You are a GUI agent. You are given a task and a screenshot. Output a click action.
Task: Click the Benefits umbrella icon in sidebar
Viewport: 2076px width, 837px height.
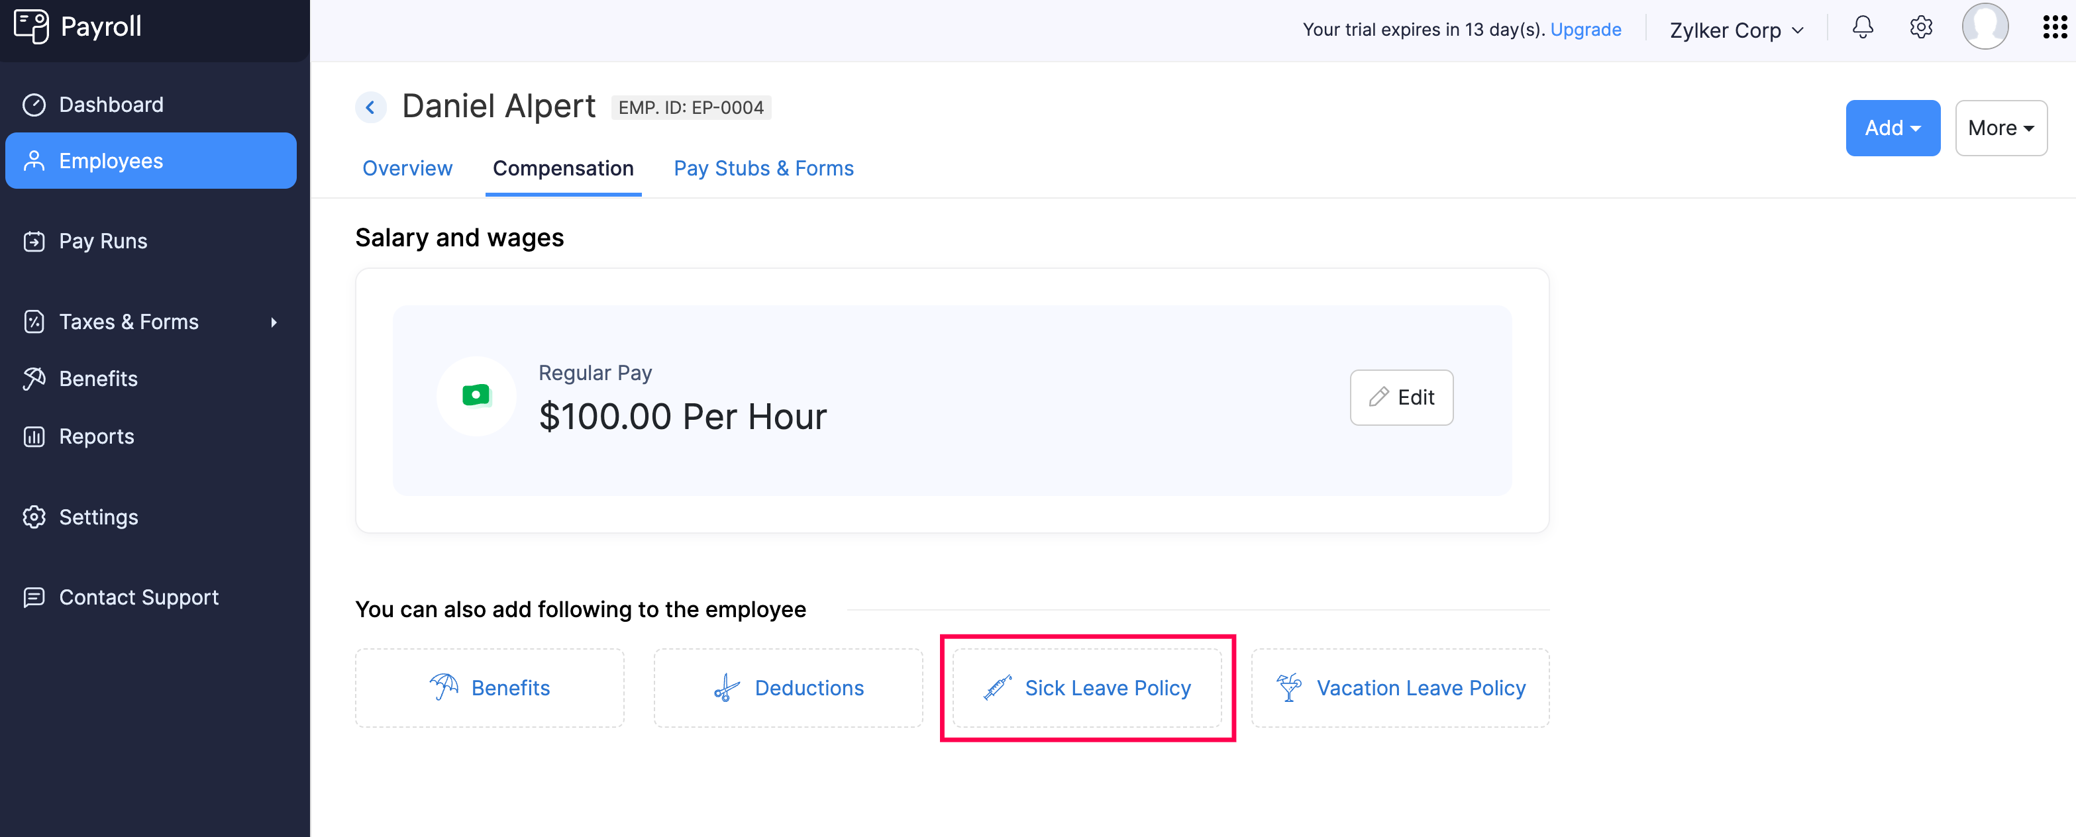[34, 378]
